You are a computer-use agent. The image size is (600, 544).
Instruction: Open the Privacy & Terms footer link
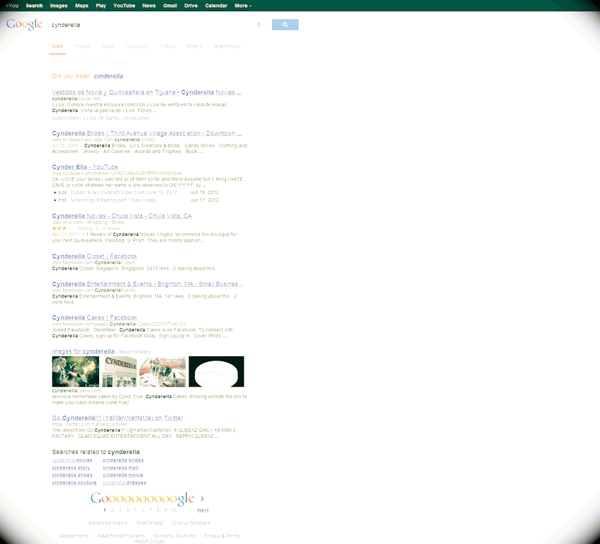point(222,536)
